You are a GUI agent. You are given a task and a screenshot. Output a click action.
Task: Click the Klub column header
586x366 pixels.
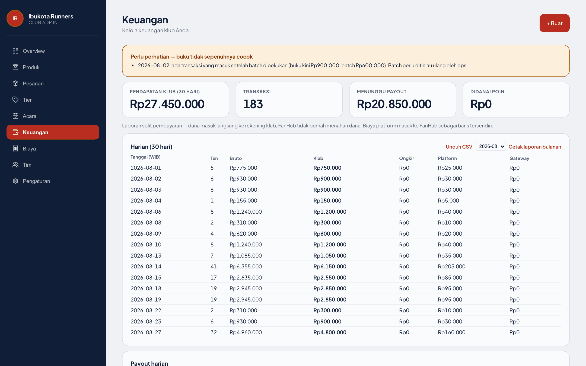tap(318, 158)
